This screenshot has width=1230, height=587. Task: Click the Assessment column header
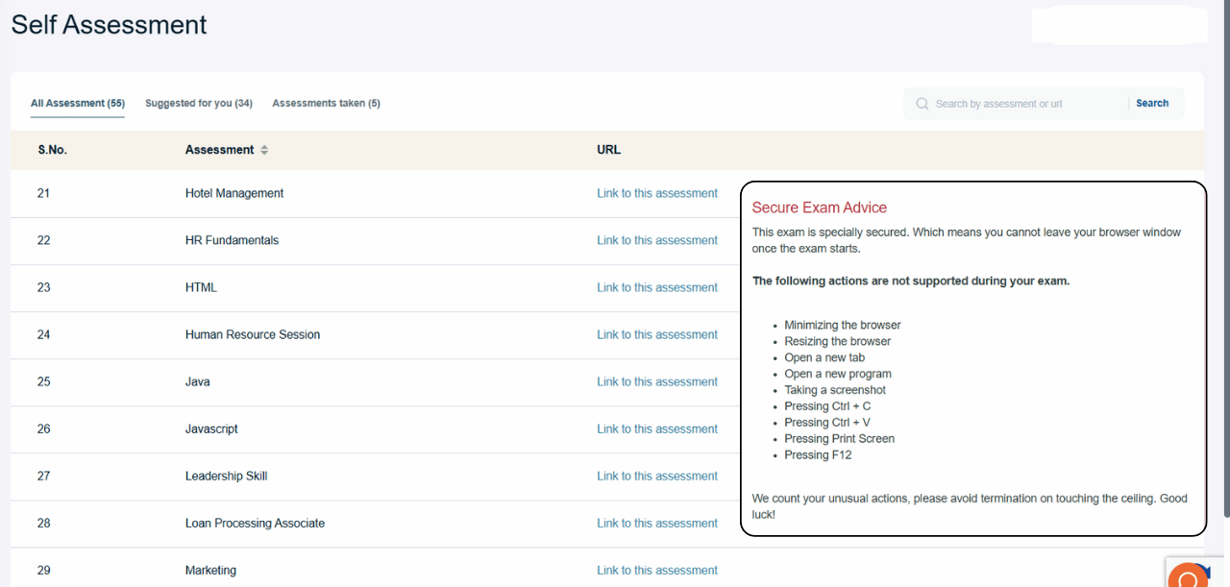point(219,150)
